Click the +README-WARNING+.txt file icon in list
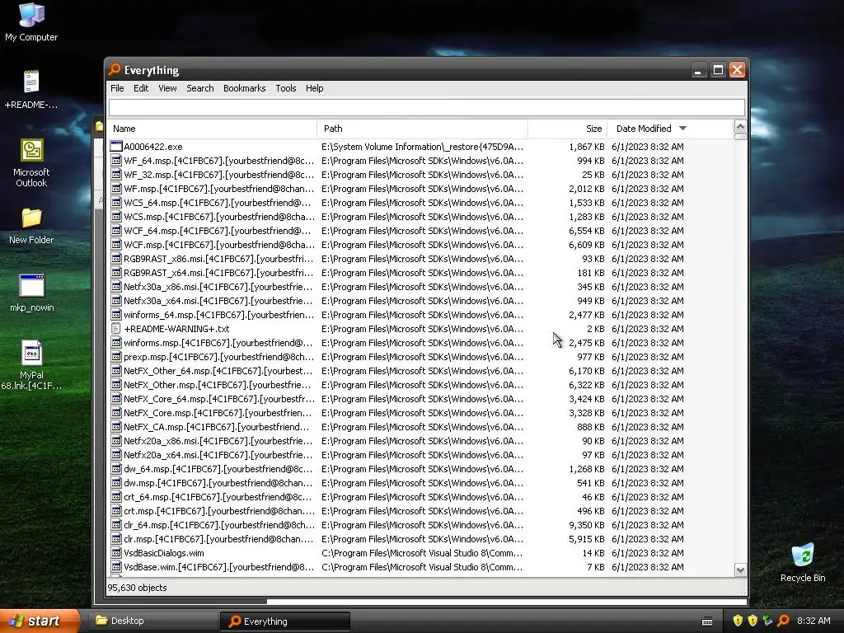The width and height of the screenshot is (844, 633). click(115, 328)
